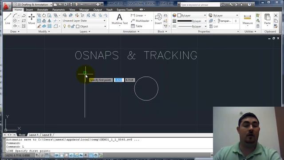
Task: Select the Copy tool in Modify panel
Action: tap(39, 16)
